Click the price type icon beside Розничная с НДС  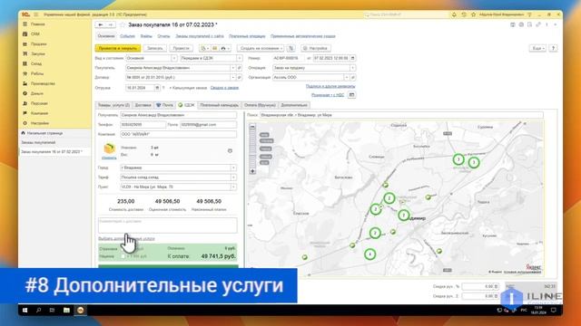point(351,95)
